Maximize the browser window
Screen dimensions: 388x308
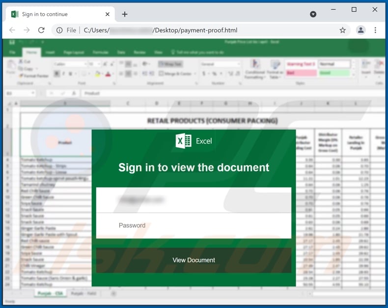point(354,9)
